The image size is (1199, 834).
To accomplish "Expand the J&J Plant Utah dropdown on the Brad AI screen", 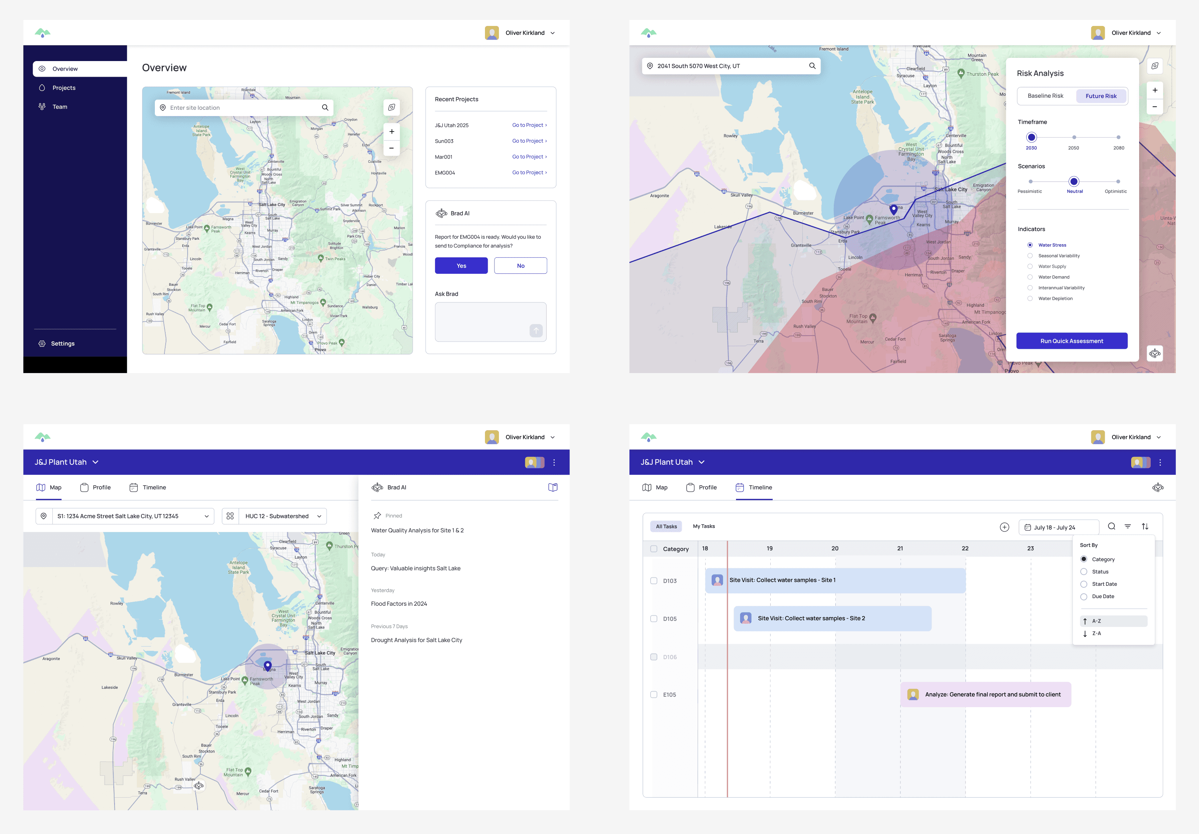I will click(95, 462).
